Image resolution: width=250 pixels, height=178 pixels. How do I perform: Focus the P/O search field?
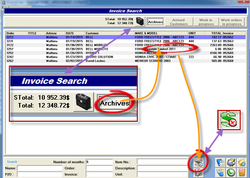pos(40,174)
